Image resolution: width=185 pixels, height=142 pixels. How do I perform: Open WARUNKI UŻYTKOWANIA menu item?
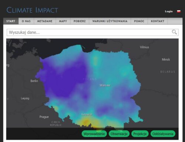(110, 21)
